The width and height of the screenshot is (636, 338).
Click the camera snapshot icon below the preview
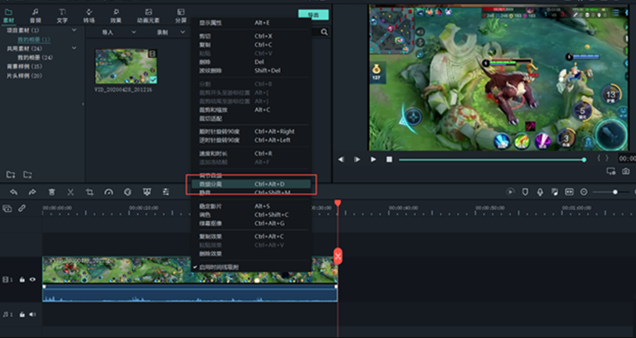click(626, 172)
